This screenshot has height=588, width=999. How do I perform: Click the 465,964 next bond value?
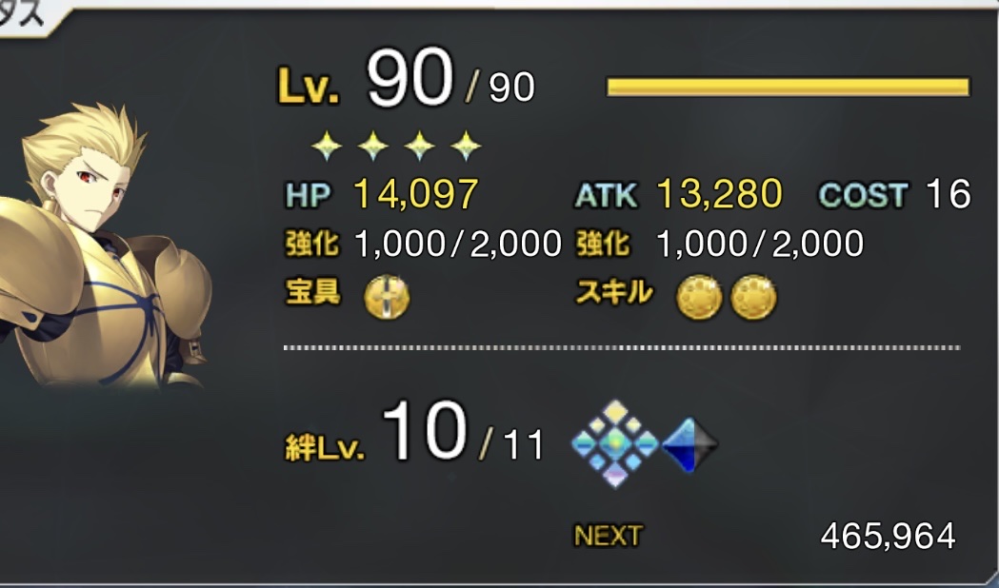click(x=888, y=536)
